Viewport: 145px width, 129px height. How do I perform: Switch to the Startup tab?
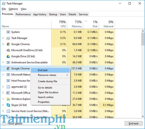point(53,14)
